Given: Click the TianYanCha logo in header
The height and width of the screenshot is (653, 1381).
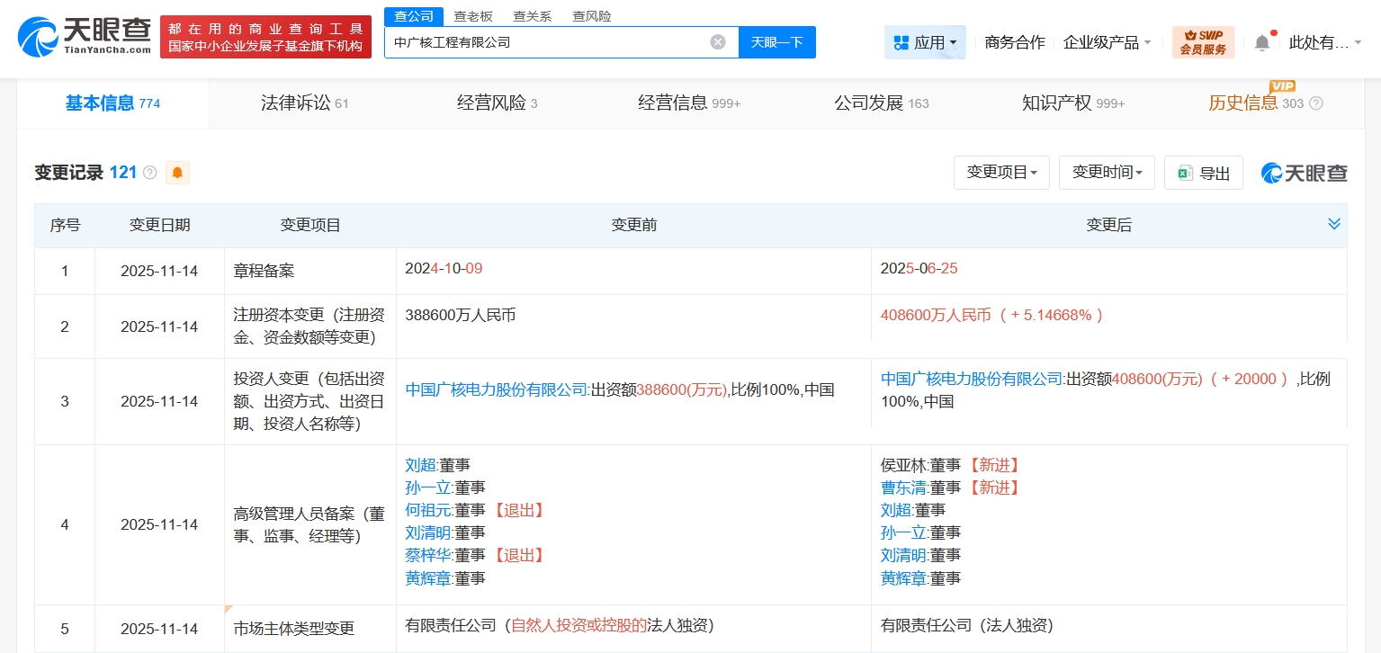Looking at the screenshot, I should 85,36.
